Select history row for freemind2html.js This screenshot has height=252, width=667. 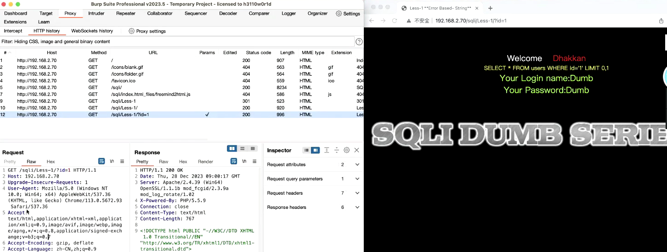[181, 94]
